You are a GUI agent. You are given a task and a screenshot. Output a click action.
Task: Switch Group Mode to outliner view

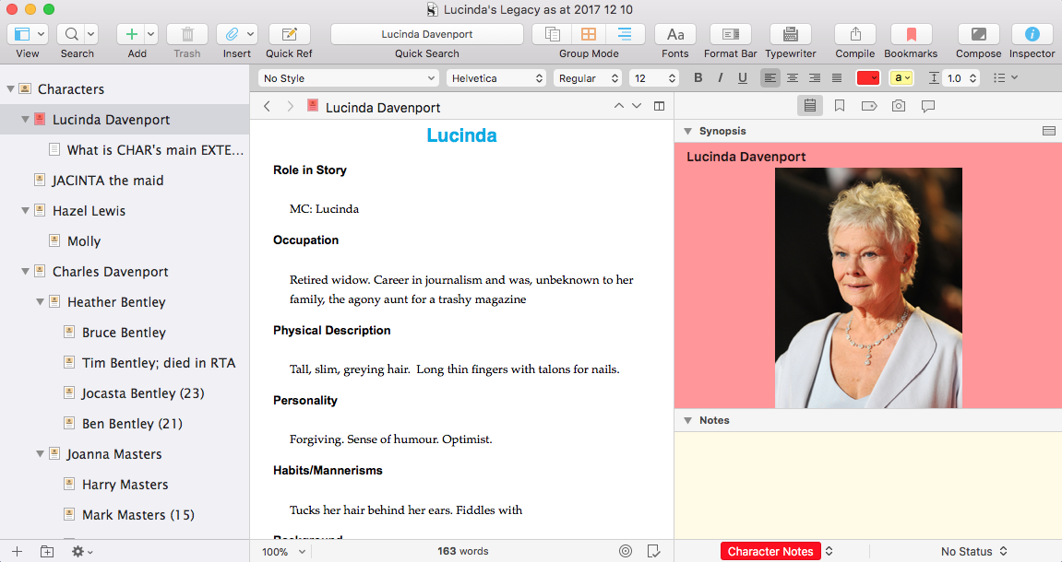pyautogui.click(x=625, y=34)
